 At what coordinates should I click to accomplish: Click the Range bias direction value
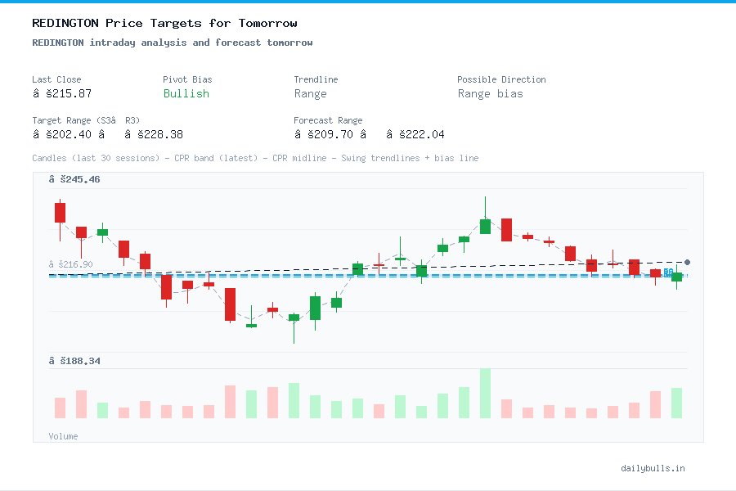pyautogui.click(x=490, y=93)
